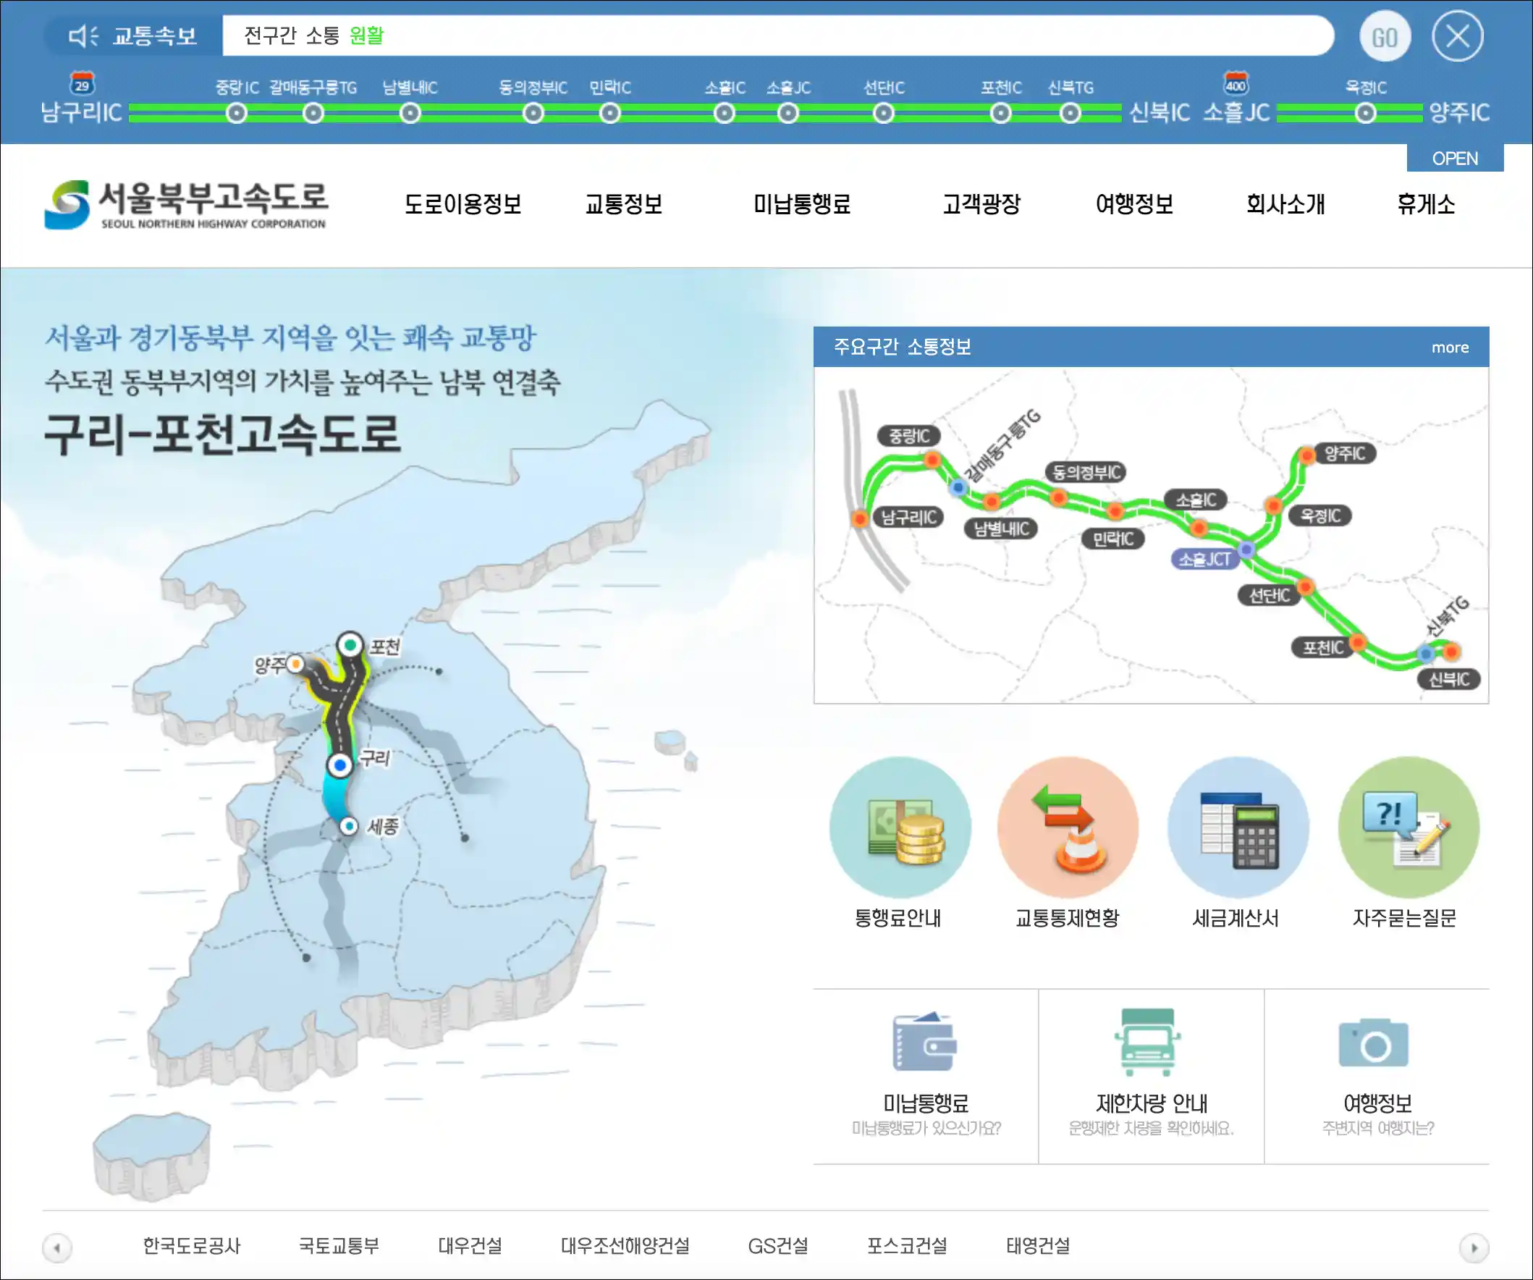Open the 통행료안내 coin icon
The height and width of the screenshot is (1280, 1533).
tap(900, 828)
